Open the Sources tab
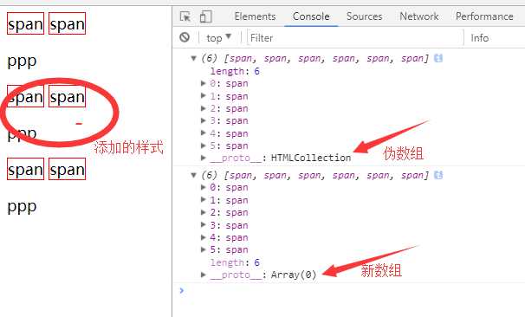Screen dimensions: 525x317 click(x=364, y=16)
